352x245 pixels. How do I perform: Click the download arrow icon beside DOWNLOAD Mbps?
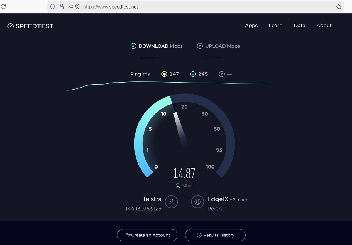pos(133,46)
